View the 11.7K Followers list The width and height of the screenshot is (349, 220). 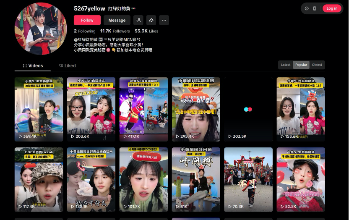click(115, 31)
